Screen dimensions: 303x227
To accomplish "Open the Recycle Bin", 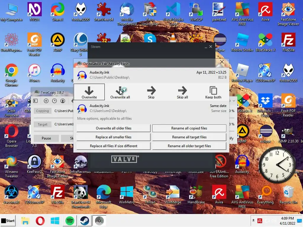I will [288, 194].
